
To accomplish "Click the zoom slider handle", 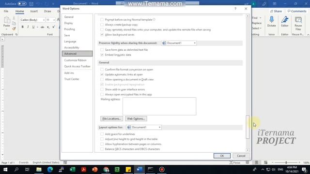I will click(286, 162).
